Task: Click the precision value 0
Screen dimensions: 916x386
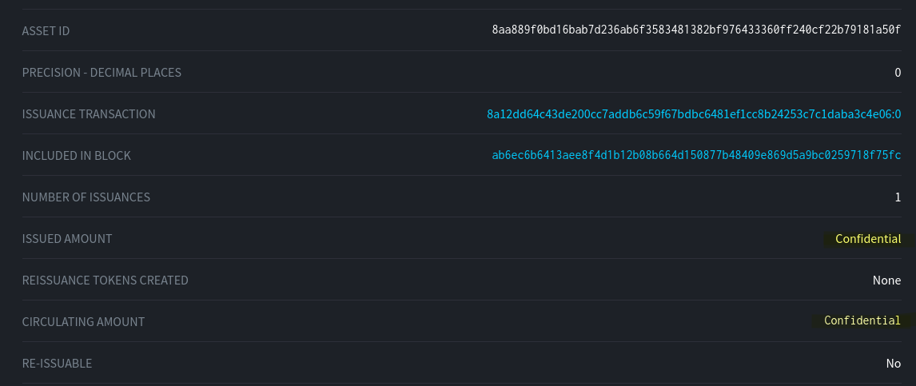Action: pos(898,73)
